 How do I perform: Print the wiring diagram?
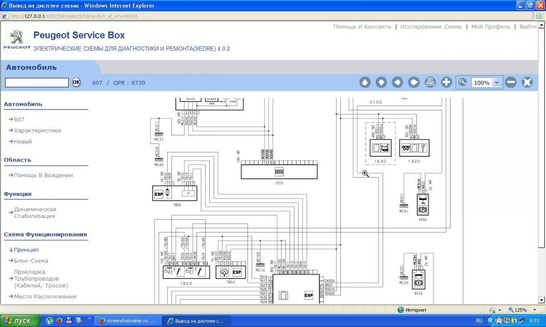430,82
